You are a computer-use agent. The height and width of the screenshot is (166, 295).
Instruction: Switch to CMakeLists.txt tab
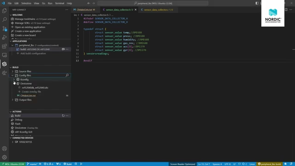(84, 10)
